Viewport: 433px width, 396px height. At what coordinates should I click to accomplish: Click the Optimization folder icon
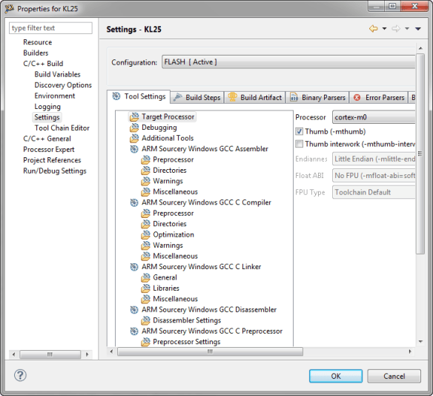point(145,235)
